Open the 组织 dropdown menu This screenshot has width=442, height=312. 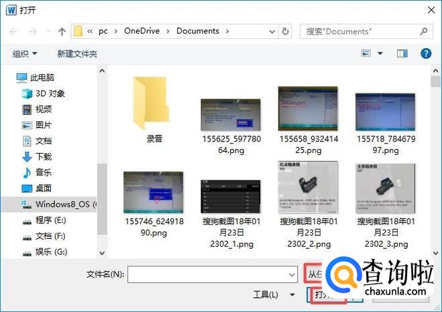click(x=25, y=54)
